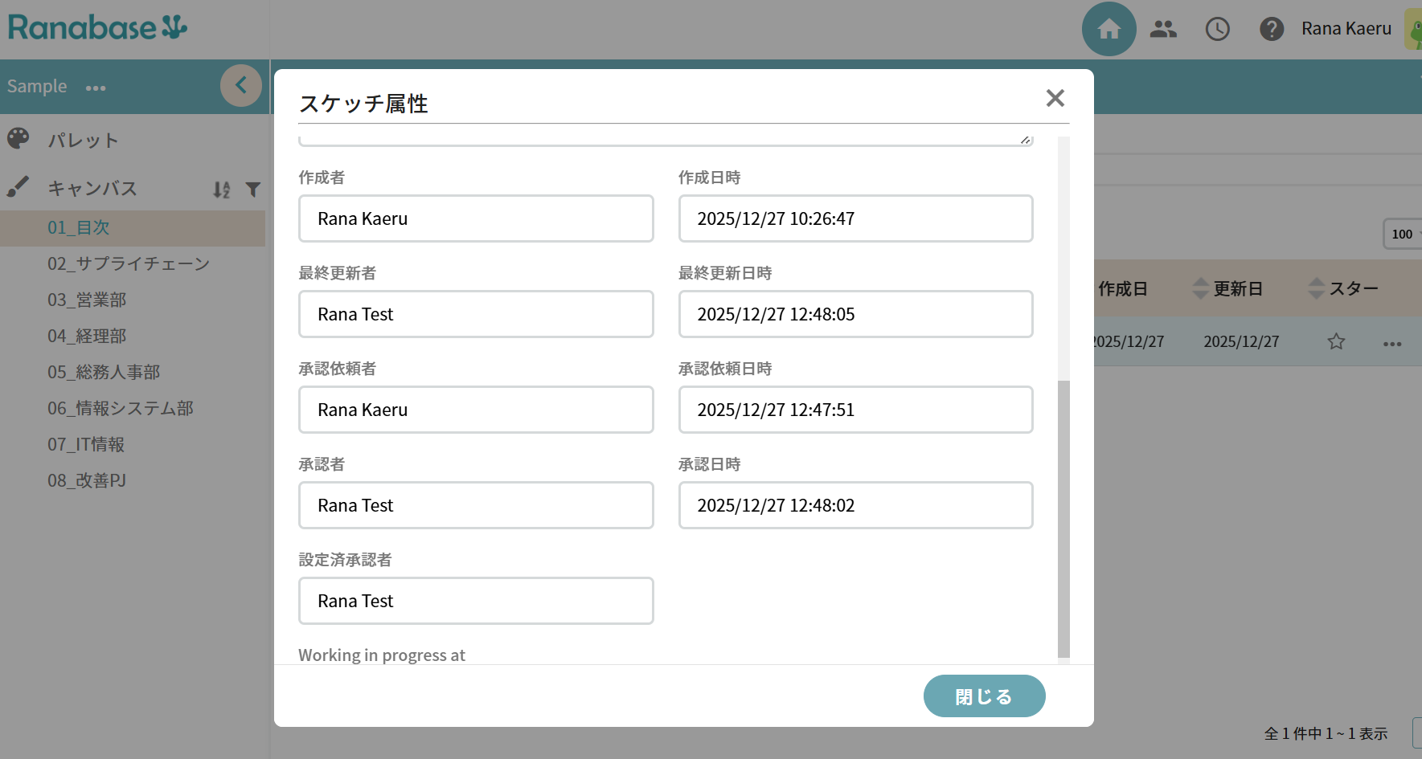Open the 100 items per page dropdown

click(1404, 235)
